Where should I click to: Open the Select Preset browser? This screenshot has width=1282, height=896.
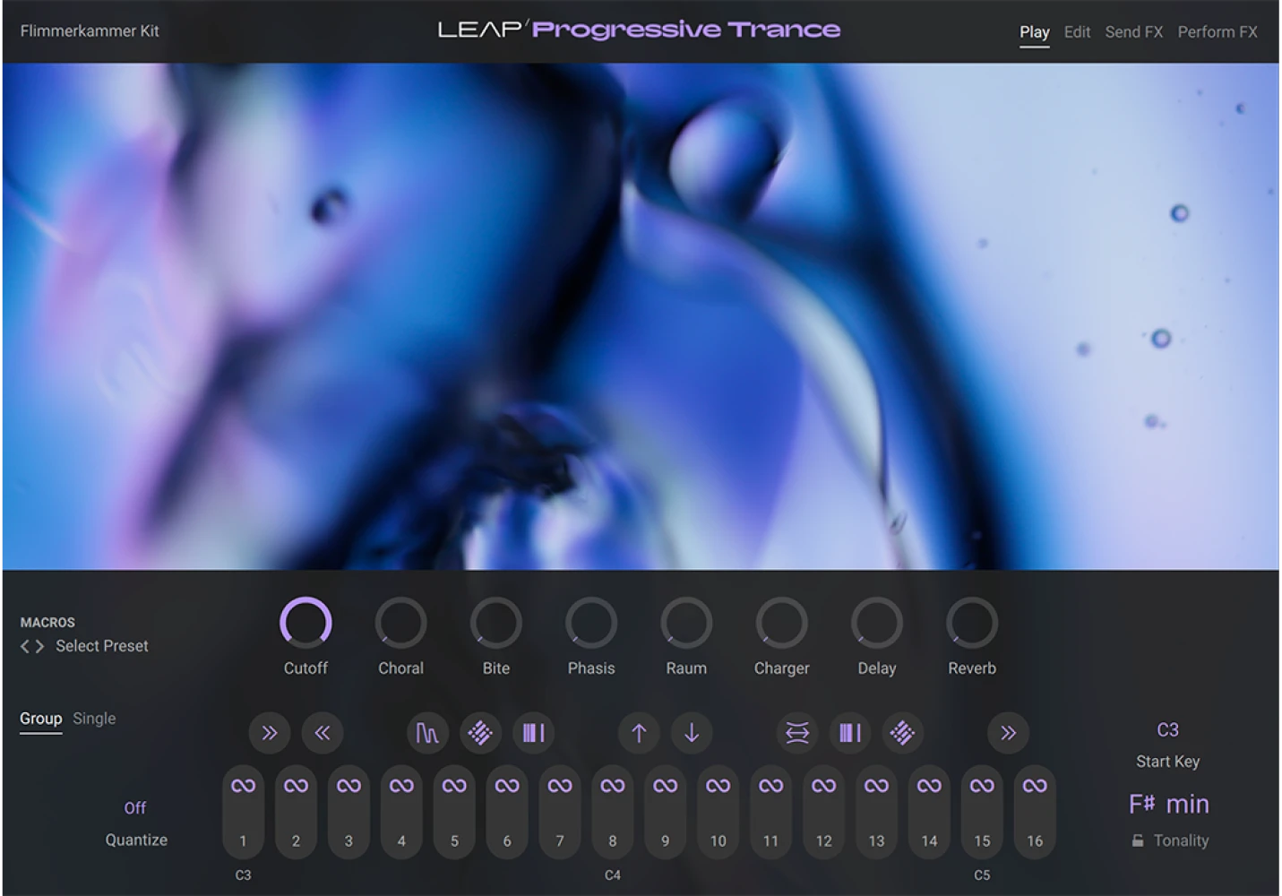click(101, 646)
